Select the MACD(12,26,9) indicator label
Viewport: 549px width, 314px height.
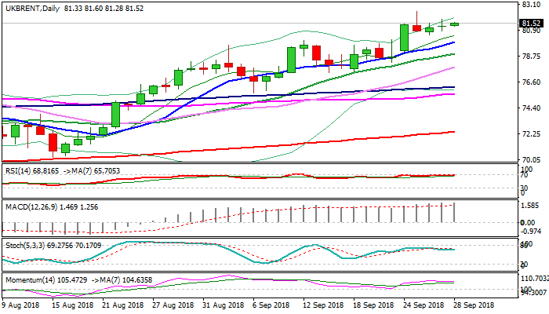31,206
